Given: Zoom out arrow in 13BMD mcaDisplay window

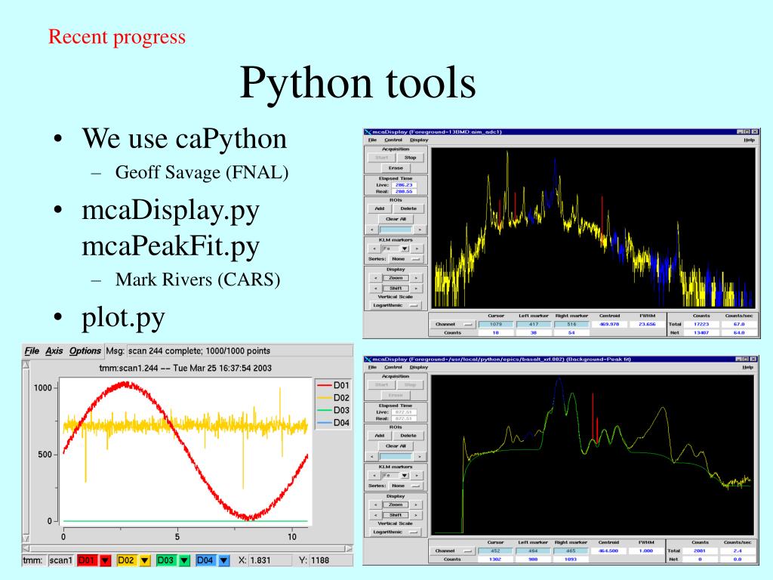Looking at the screenshot, I should tap(376, 278).
